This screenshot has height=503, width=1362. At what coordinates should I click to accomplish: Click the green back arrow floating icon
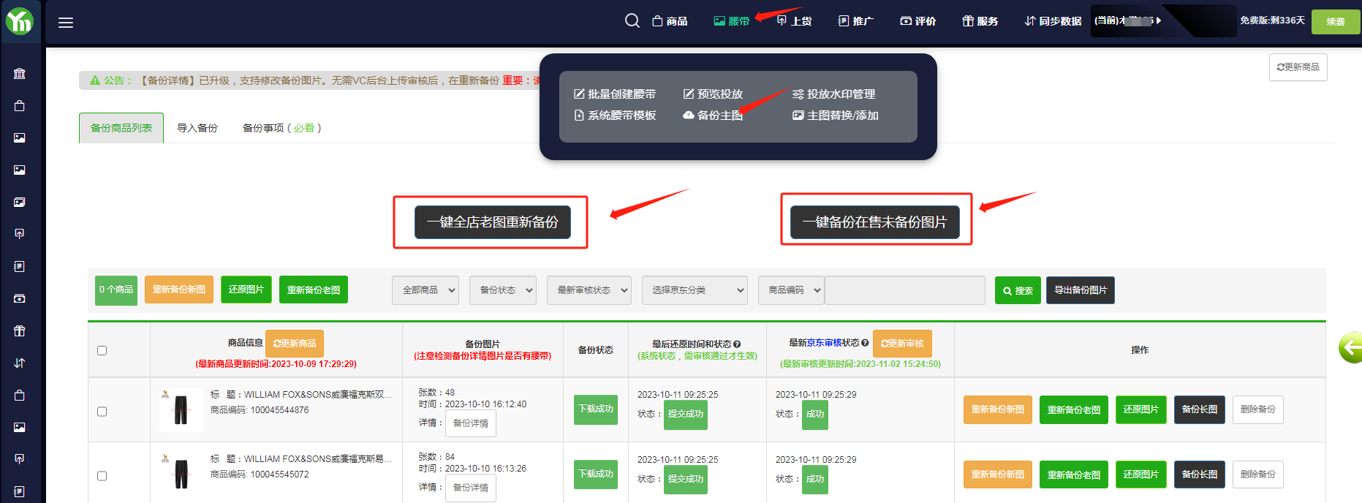click(x=1350, y=347)
